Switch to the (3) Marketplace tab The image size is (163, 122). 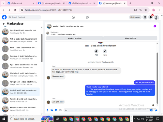[x=82, y=3]
